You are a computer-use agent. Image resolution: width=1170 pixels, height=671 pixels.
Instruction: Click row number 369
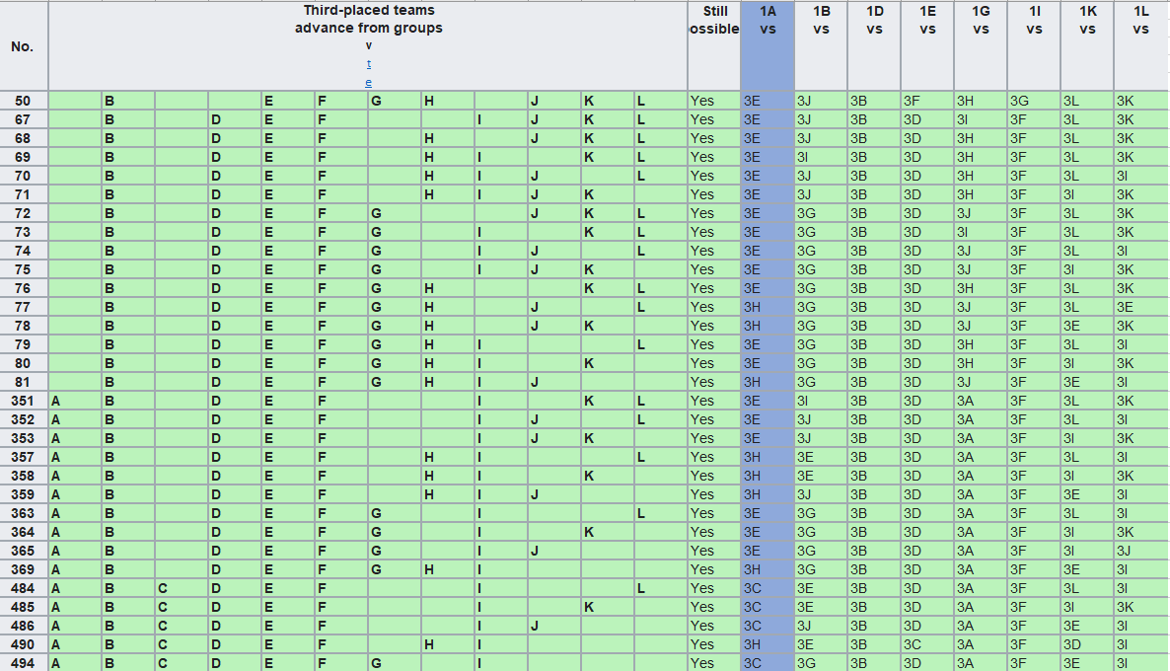pyautogui.click(x=23, y=569)
